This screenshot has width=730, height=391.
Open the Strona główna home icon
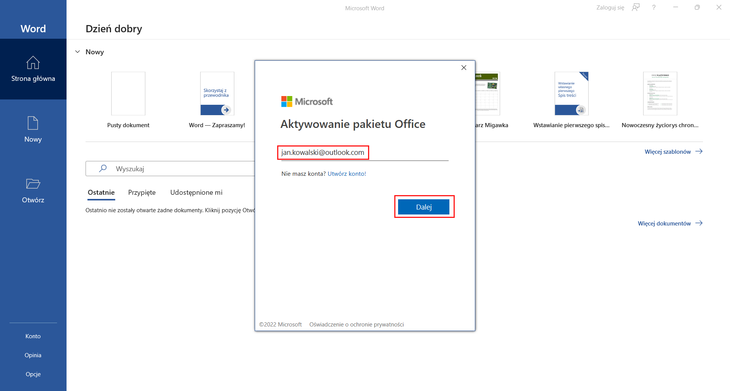pos(33,63)
